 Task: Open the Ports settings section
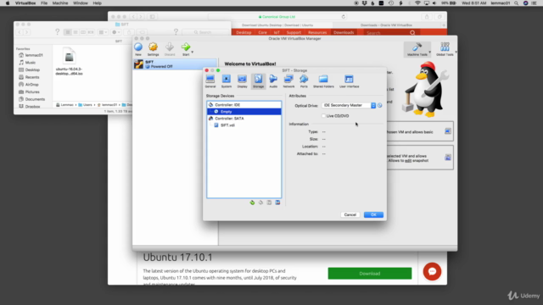(304, 81)
